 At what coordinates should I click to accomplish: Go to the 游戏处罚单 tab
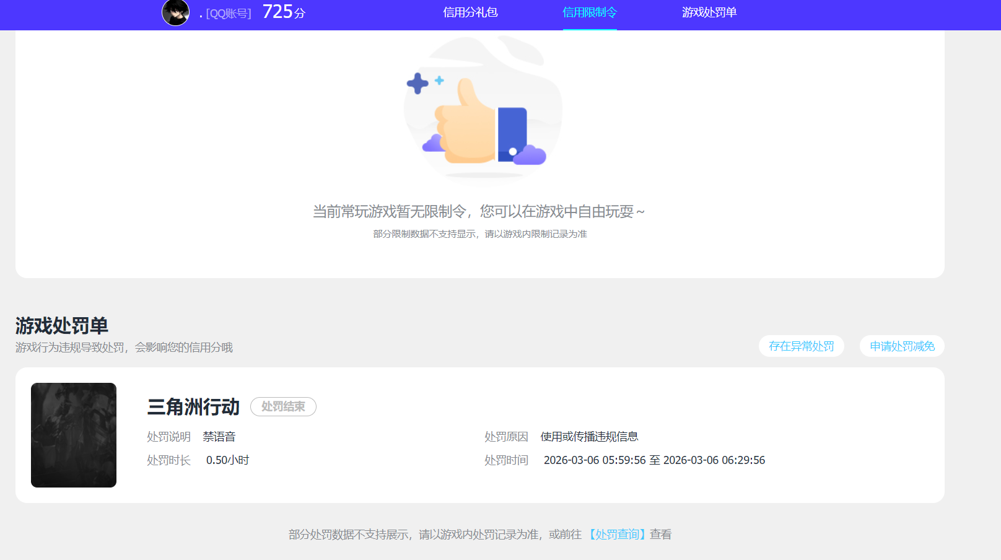[x=709, y=12]
